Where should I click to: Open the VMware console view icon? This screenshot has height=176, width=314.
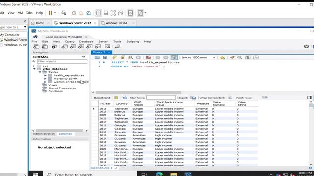point(131,13)
